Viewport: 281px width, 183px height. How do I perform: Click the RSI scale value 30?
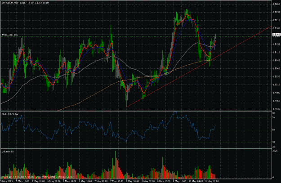click(x=274, y=142)
